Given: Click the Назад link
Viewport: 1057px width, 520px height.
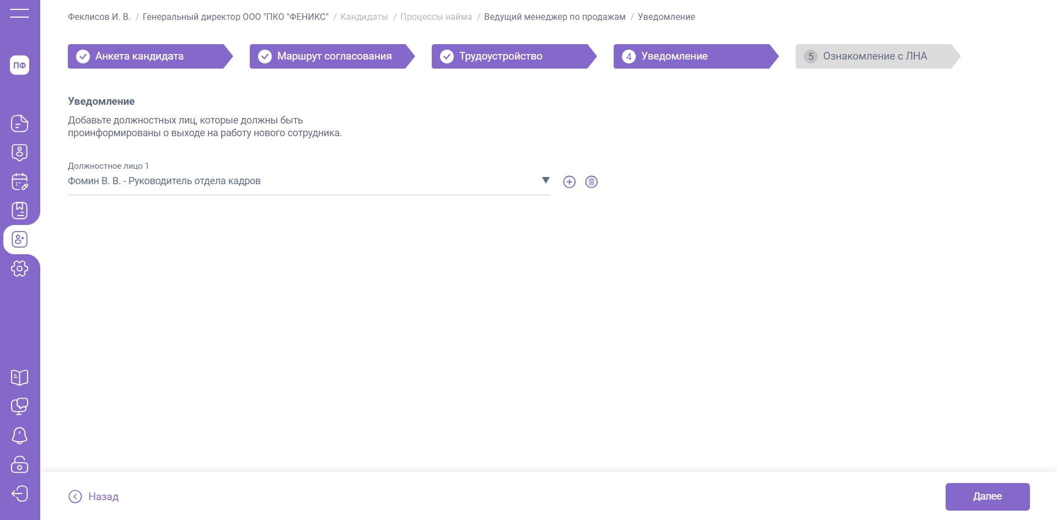Looking at the screenshot, I should point(94,497).
